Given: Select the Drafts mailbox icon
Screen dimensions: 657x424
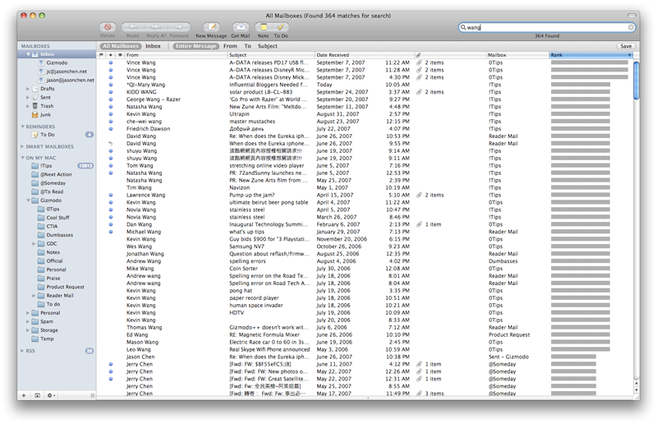Looking at the screenshot, I should click(35, 89).
